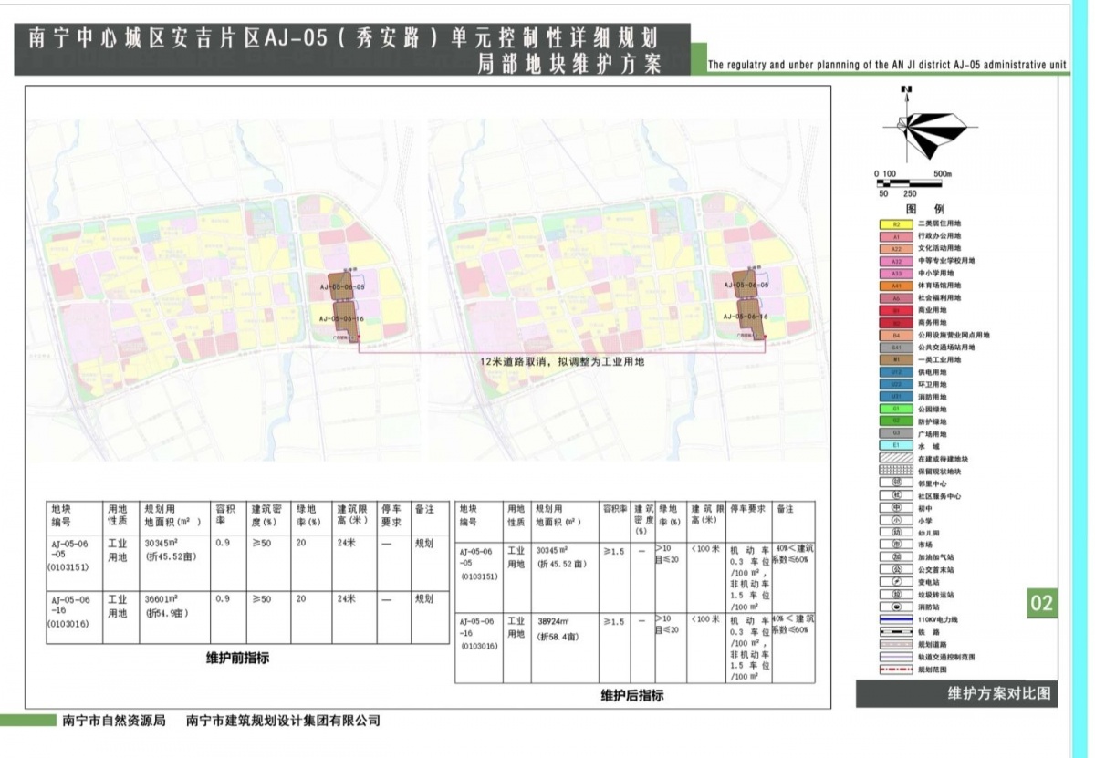This screenshot has width=1095, height=758.
Task: Select the 初中 school legend symbol
Action: point(898,508)
